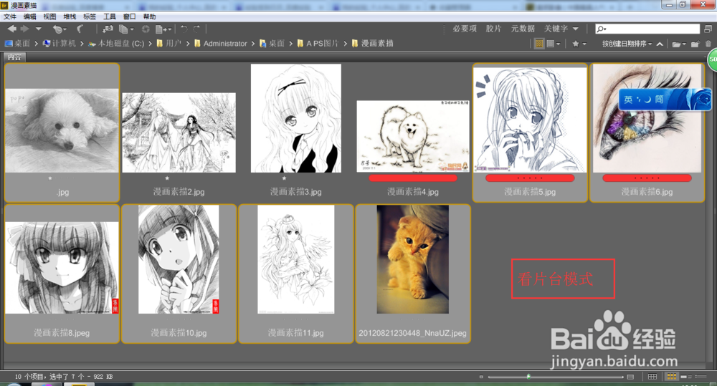Screen dimensions: 717x386
Task: Go back using the back arrow
Action: (12, 29)
